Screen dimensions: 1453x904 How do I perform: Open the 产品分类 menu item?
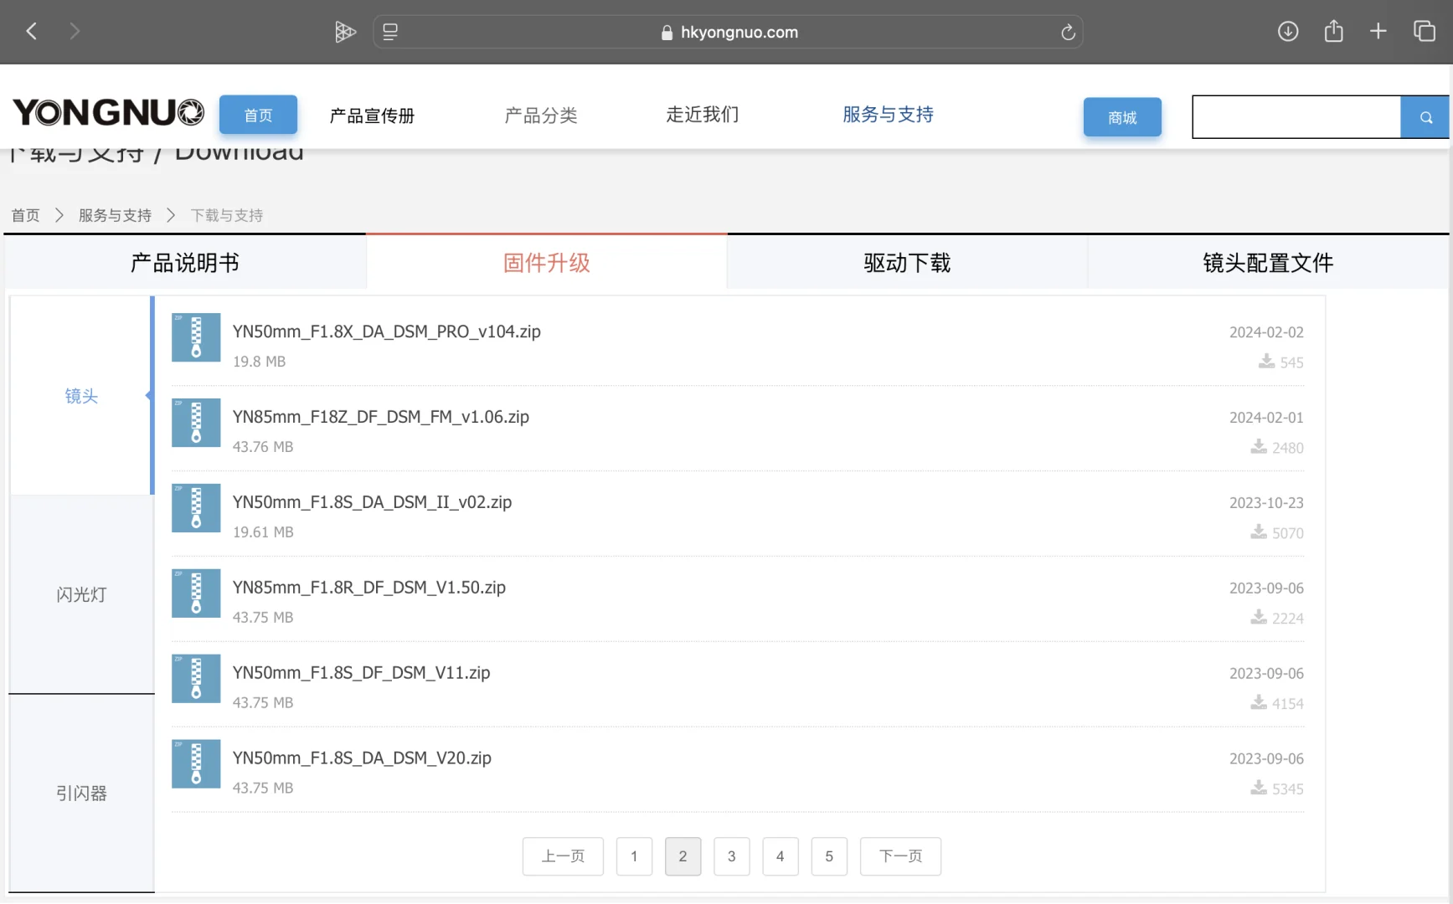click(x=541, y=116)
